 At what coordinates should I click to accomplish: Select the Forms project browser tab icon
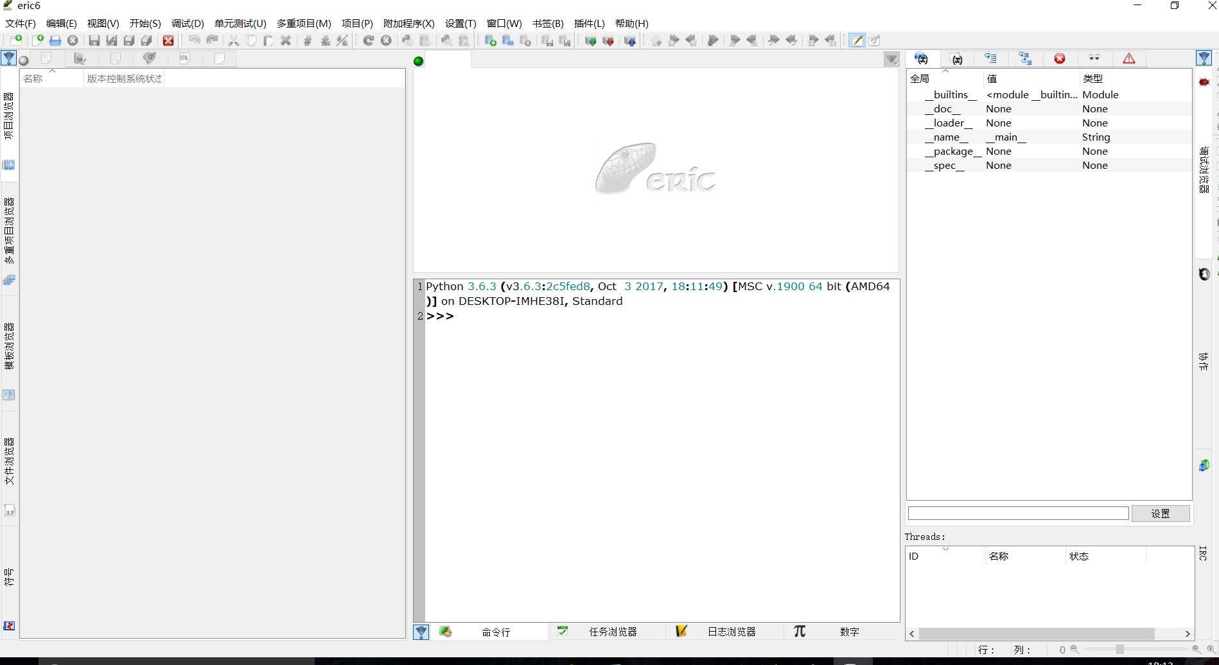pyautogui.click(x=80, y=58)
